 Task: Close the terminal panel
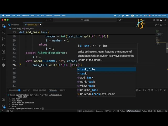click(x=165, y=90)
